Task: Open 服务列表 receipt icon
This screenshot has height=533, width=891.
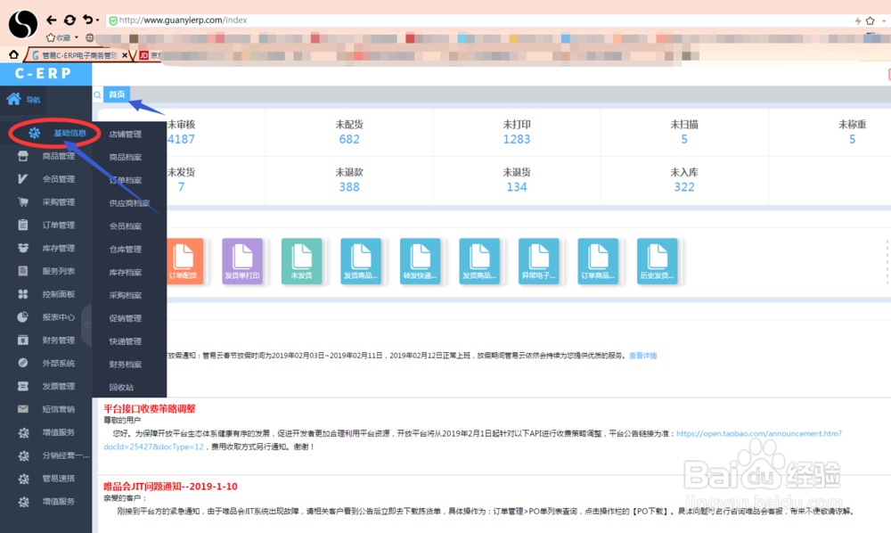Action: point(23,271)
